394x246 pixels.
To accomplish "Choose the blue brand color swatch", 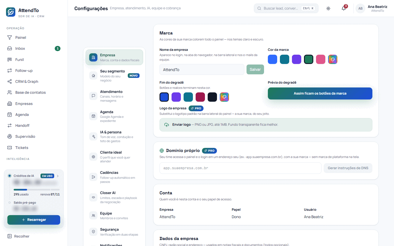I will point(273,59).
